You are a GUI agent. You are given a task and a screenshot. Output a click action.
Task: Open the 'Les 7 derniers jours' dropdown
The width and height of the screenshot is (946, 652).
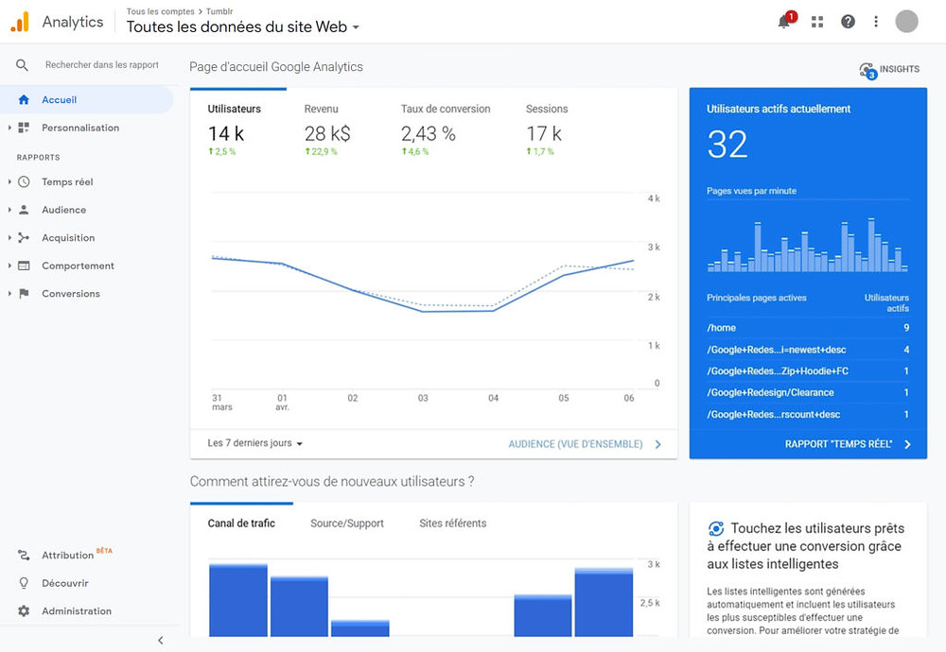click(x=255, y=443)
